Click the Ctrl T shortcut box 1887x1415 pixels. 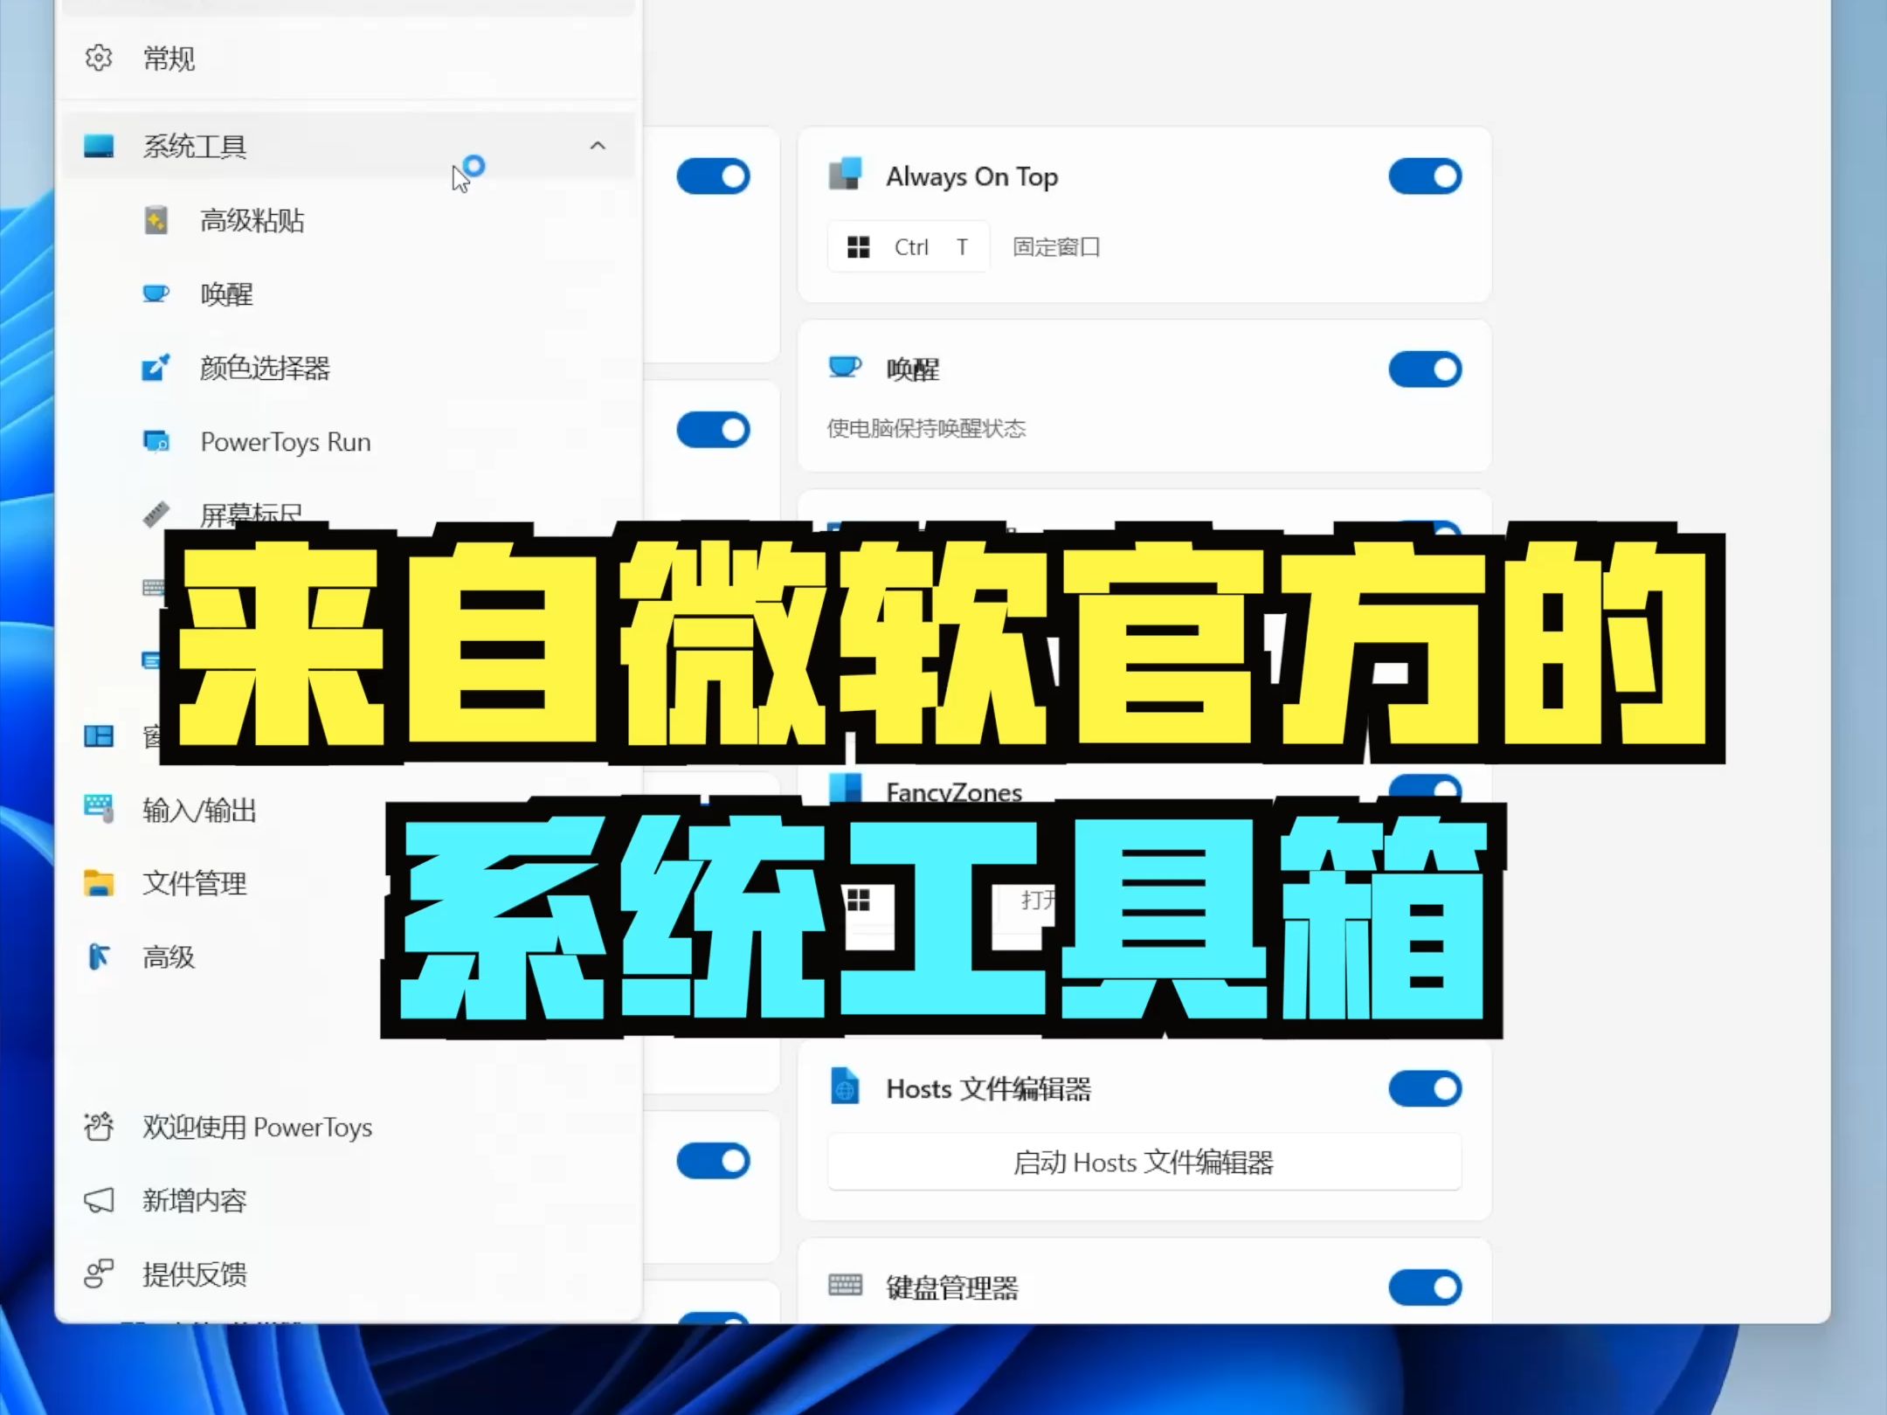click(909, 247)
